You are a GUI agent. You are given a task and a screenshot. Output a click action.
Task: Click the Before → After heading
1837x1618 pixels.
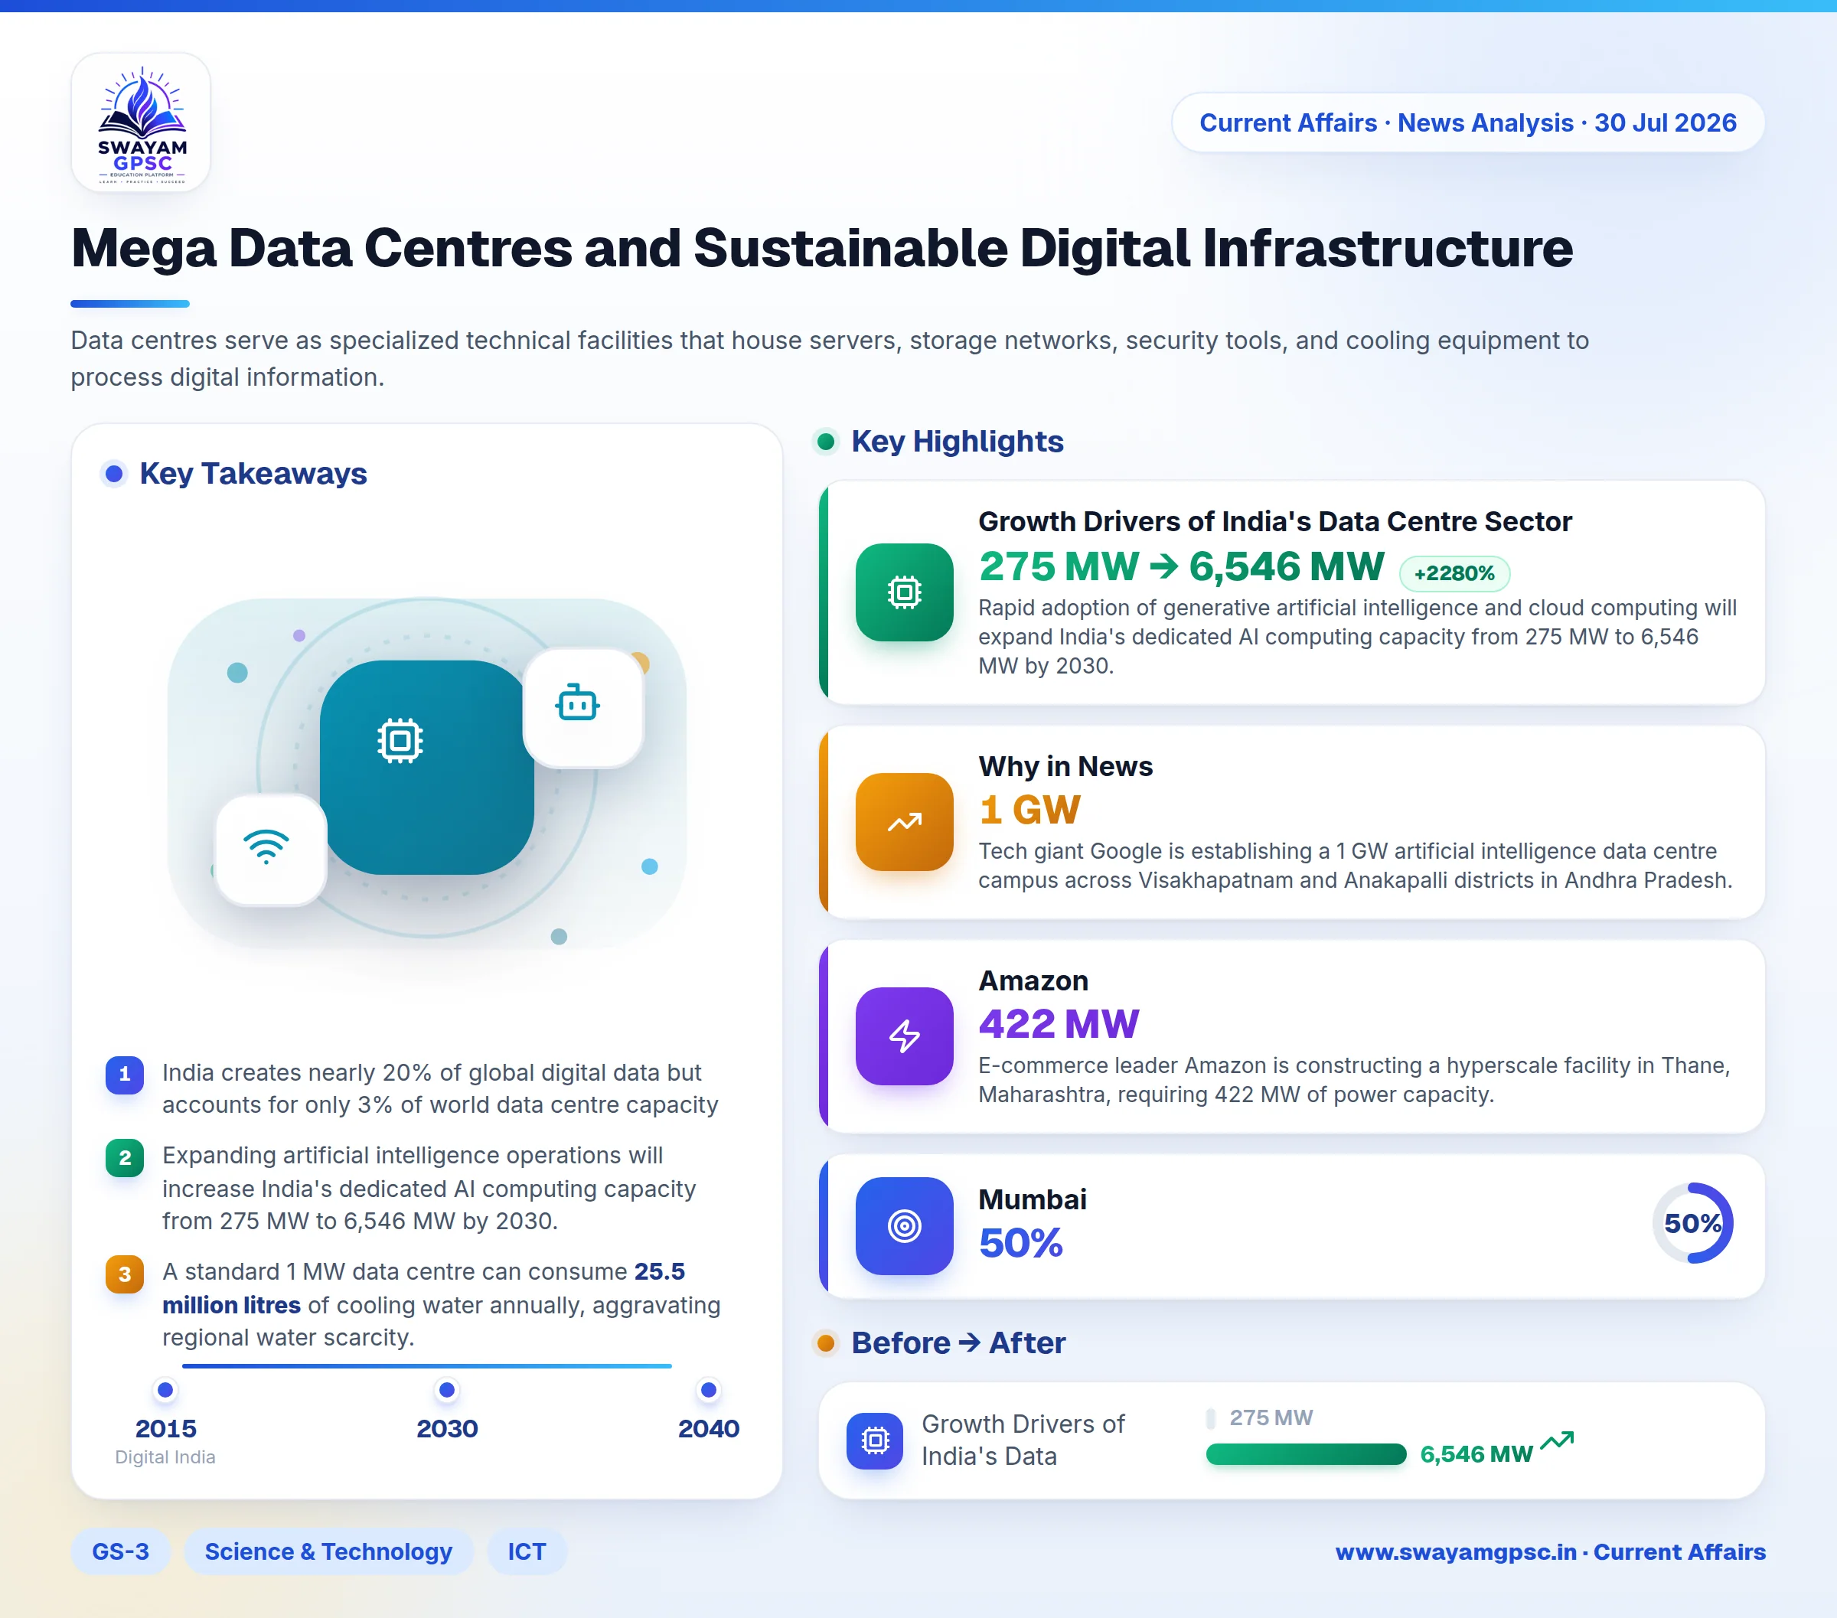point(958,1343)
